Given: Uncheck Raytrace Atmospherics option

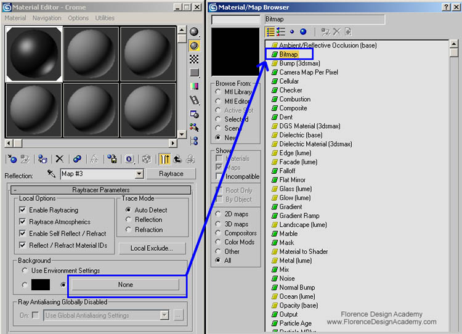Looking at the screenshot, I should (23, 222).
